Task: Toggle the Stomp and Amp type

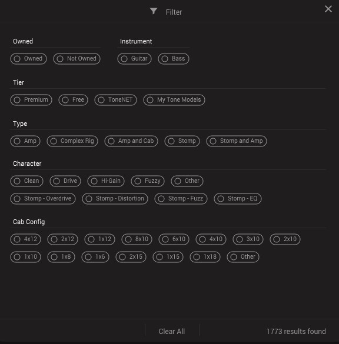Action: [x=237, y=141]
